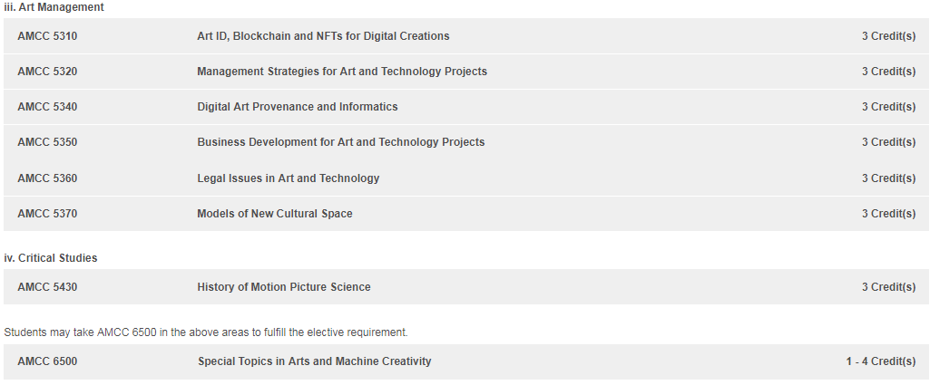Select Special Topics in Arts and Machine Creativity

pos(314,361)
